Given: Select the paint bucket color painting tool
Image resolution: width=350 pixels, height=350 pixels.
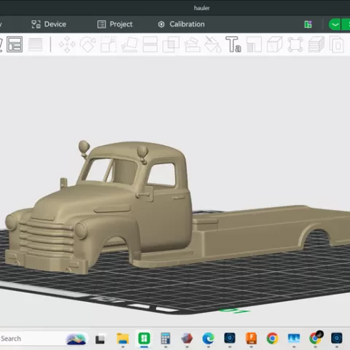Looking at the screenshot, I should [213, 44].
